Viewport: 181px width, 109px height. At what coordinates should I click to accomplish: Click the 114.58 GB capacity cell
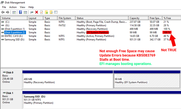tap(135, 25)
